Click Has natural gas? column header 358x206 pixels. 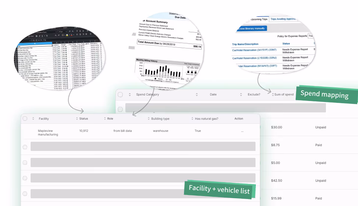point(206,119)
